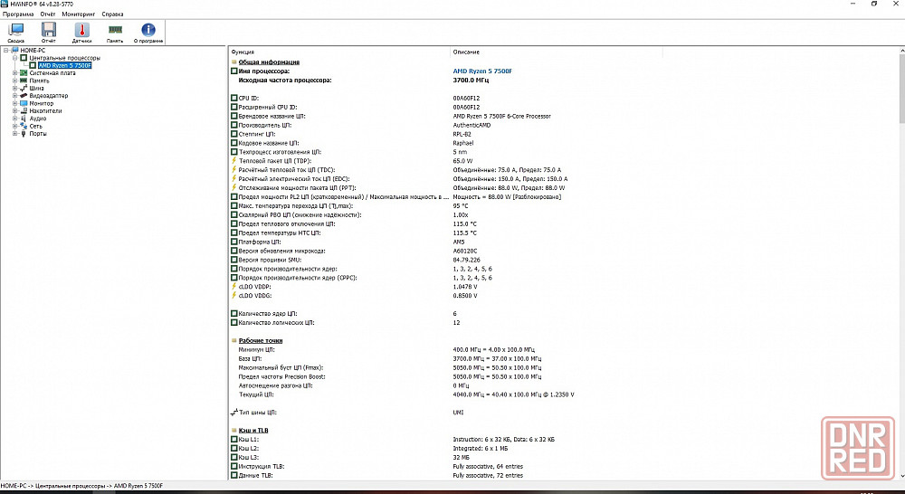Click lightning icon beside Тепловой пакет ЦП (TDP)
The image size is (905, 494).
click(x=233, y=160)
